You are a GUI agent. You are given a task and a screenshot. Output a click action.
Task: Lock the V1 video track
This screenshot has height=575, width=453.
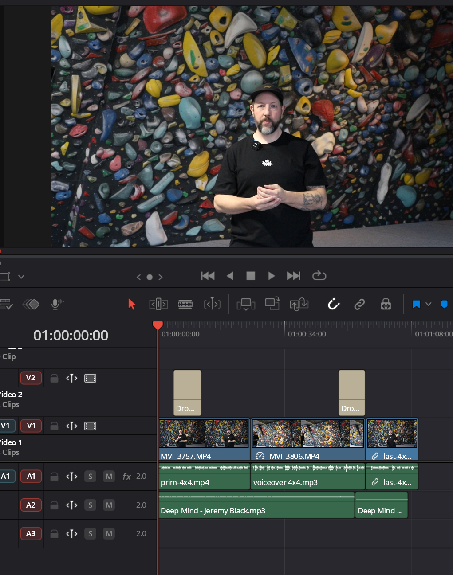point(54,426)
